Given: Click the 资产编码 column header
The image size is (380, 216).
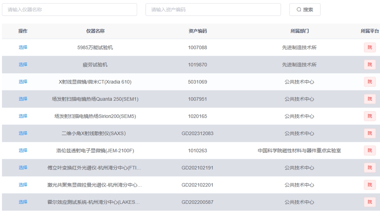Looking at the screenshot, I should tap(197, 31).
